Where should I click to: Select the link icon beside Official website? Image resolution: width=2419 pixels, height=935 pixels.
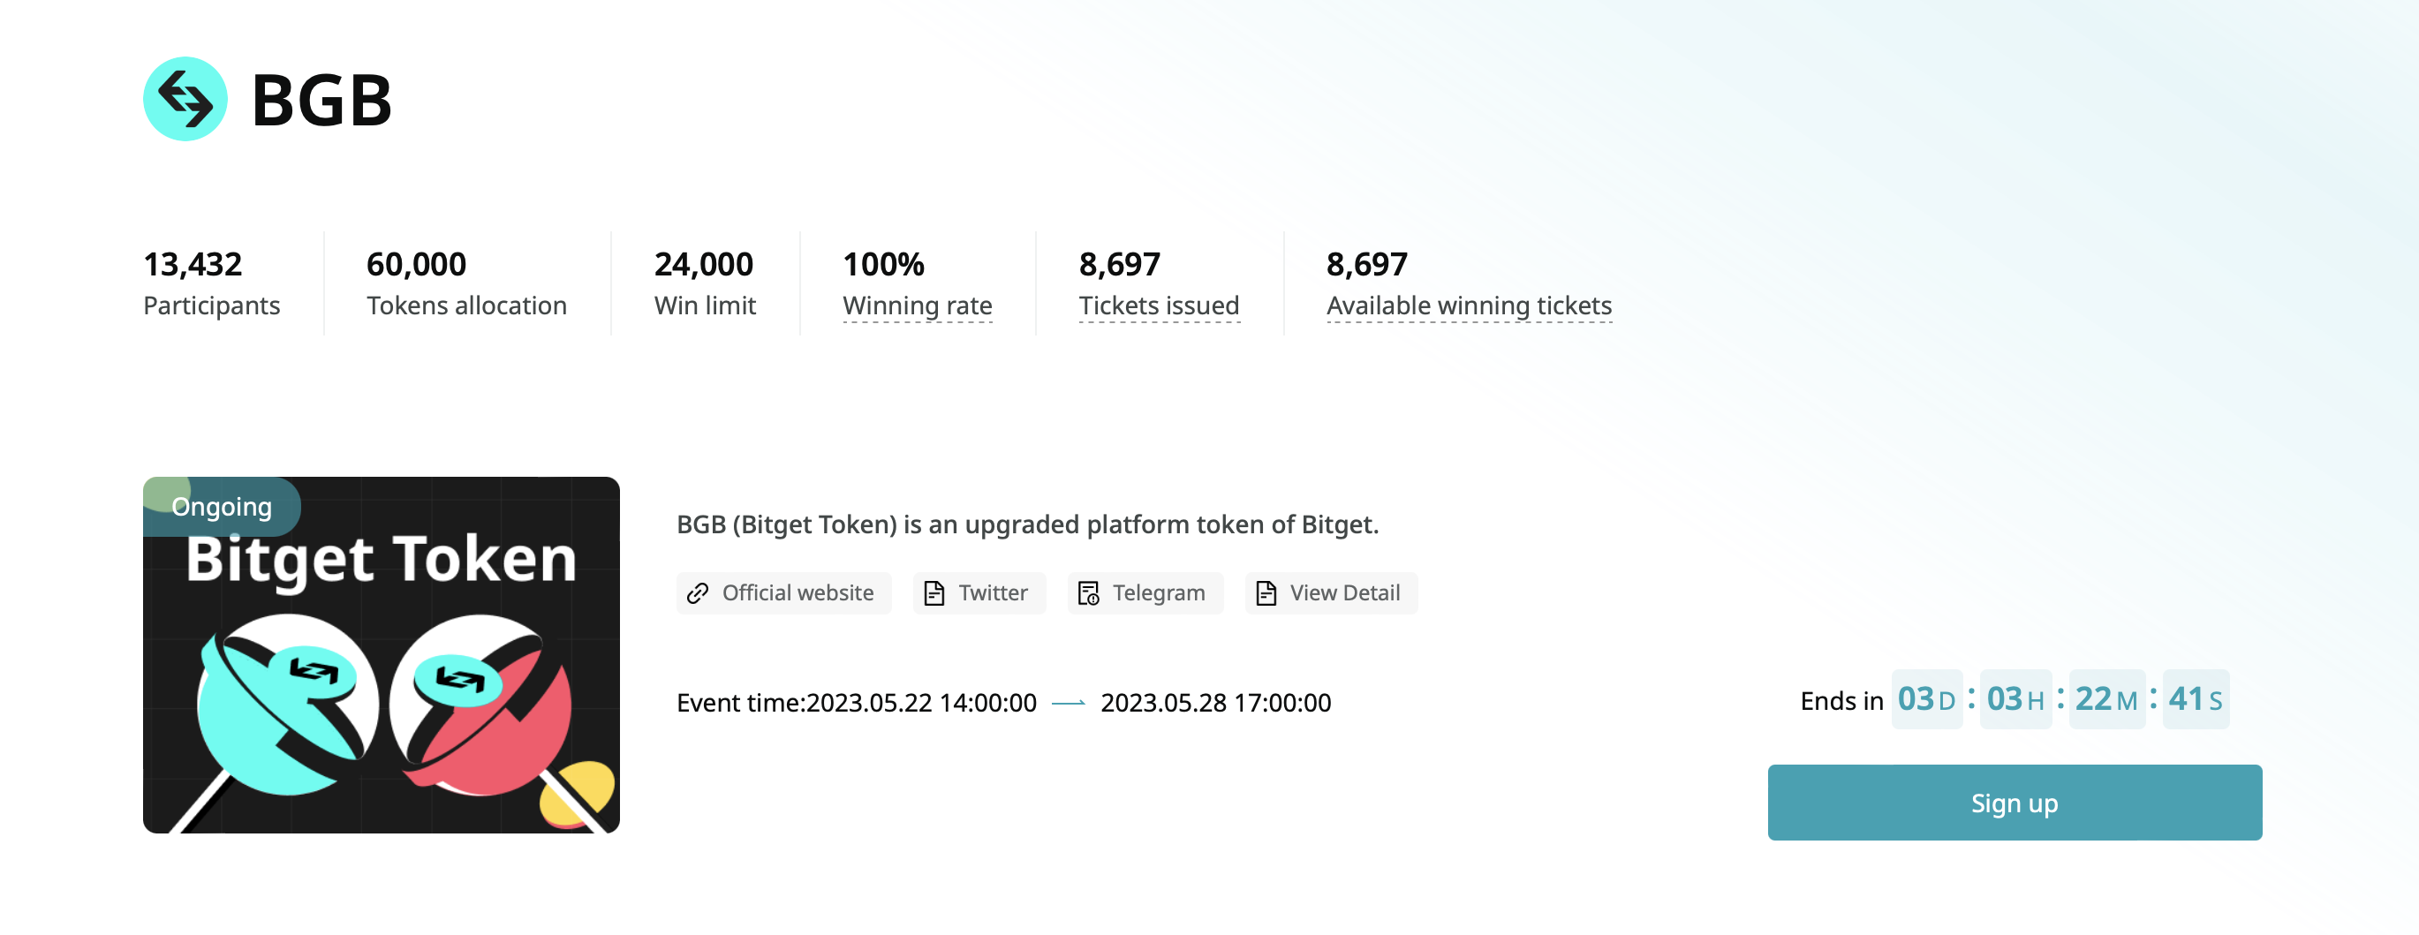pyautogui.click(x=698, y=593)
